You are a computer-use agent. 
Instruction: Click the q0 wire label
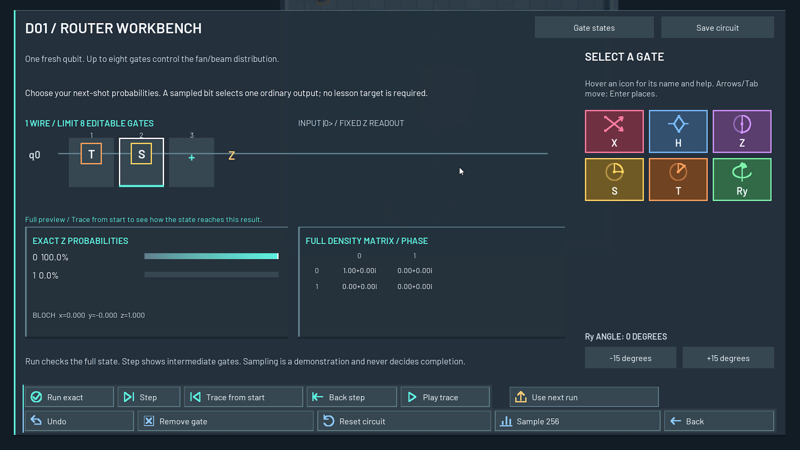(x=35, y=155)
